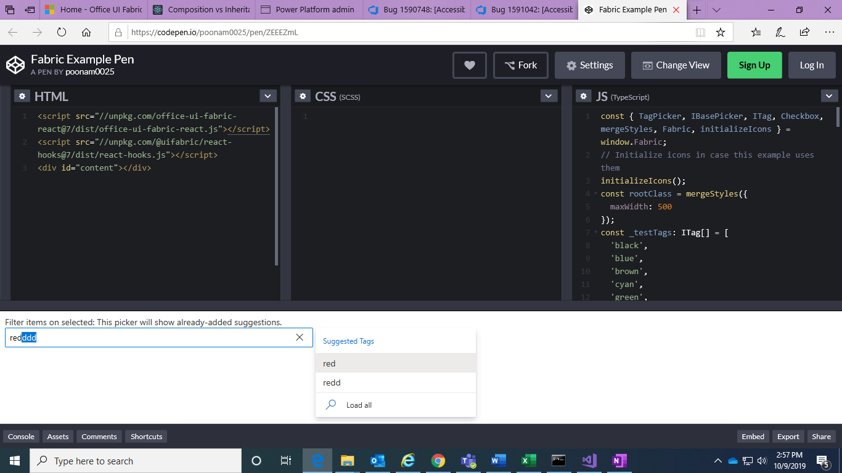Screen dimensions: 842x473
Task: Open Microsoft Teams from the taskbar
Action: 468,461
